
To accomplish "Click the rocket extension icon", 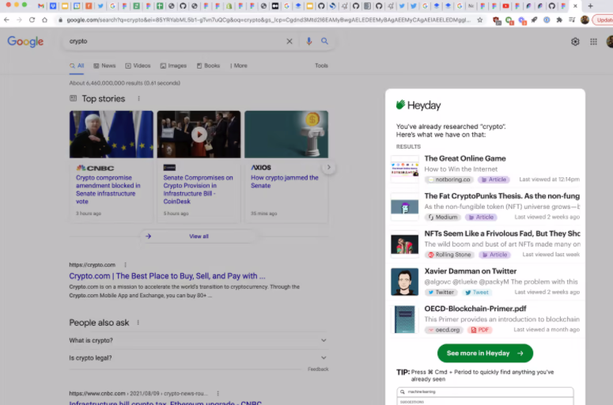I will pos(534,20).
